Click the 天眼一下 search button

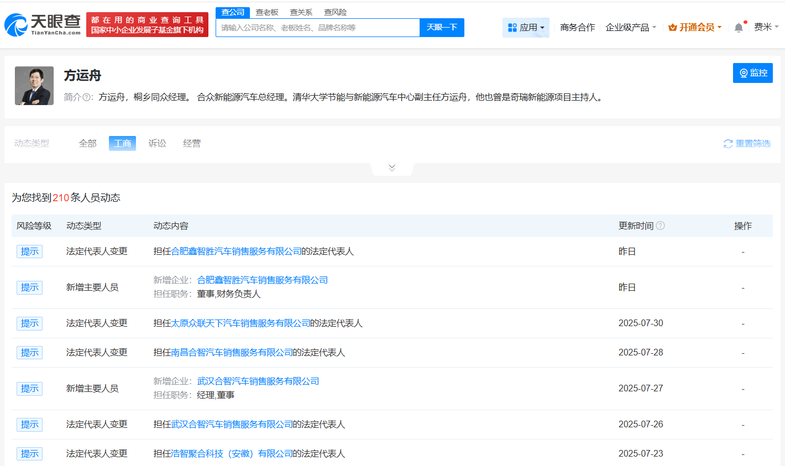(x=442, y=28)
